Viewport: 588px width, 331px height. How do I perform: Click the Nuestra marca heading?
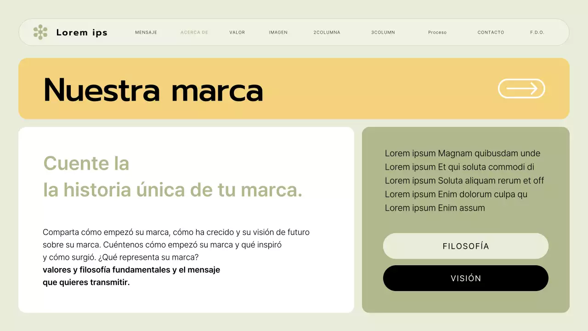tap(153, 89)
